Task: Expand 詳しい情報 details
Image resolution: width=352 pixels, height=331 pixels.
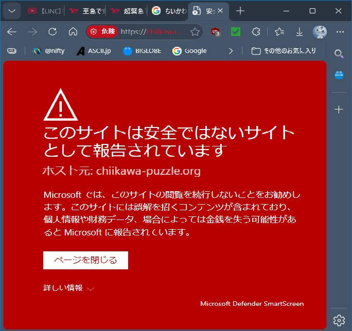Action: [x=68, y=288]
